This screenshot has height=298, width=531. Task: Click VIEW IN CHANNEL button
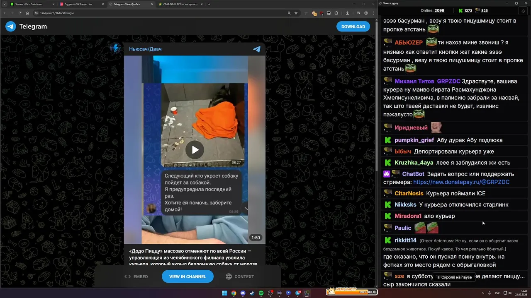[x=188, y=276]
